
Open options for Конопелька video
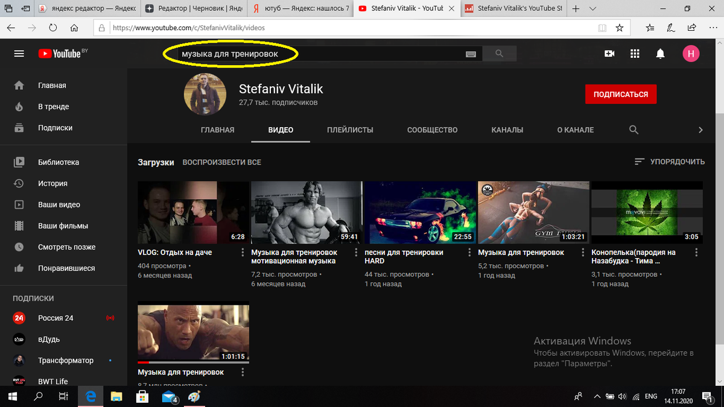coord(696,253)
